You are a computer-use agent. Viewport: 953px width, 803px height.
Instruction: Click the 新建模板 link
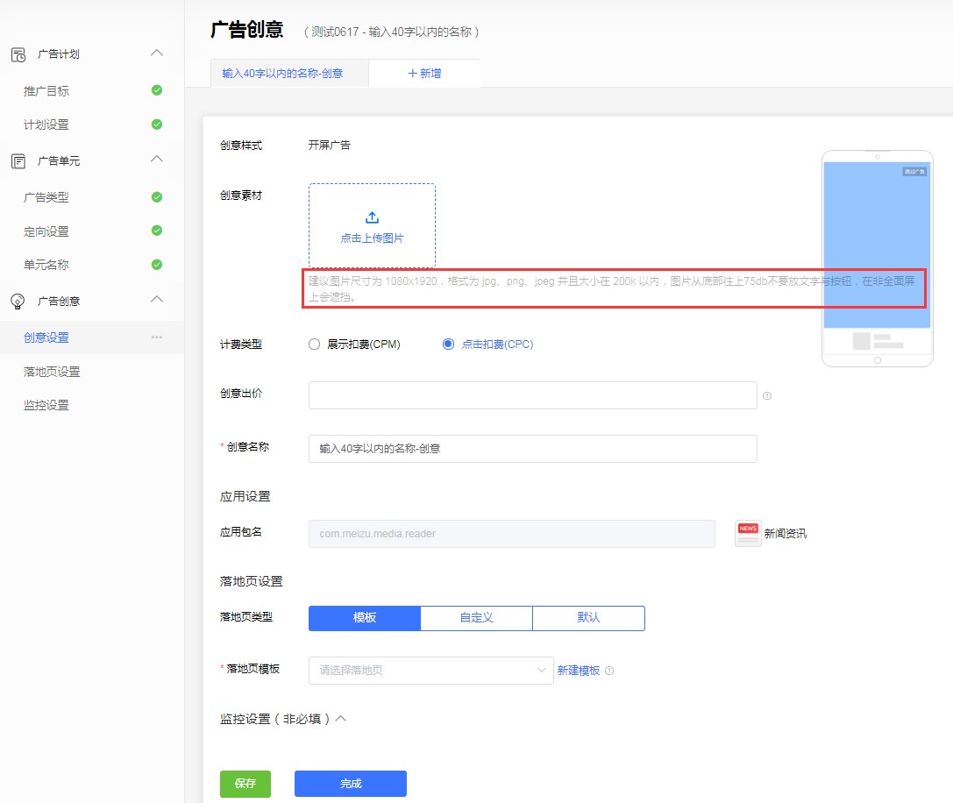pos(580,670)
